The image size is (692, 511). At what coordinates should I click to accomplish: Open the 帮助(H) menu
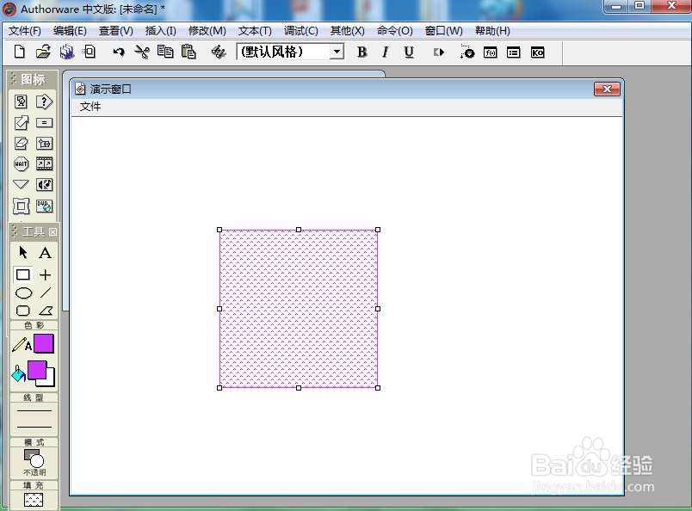tap(492, 31)
